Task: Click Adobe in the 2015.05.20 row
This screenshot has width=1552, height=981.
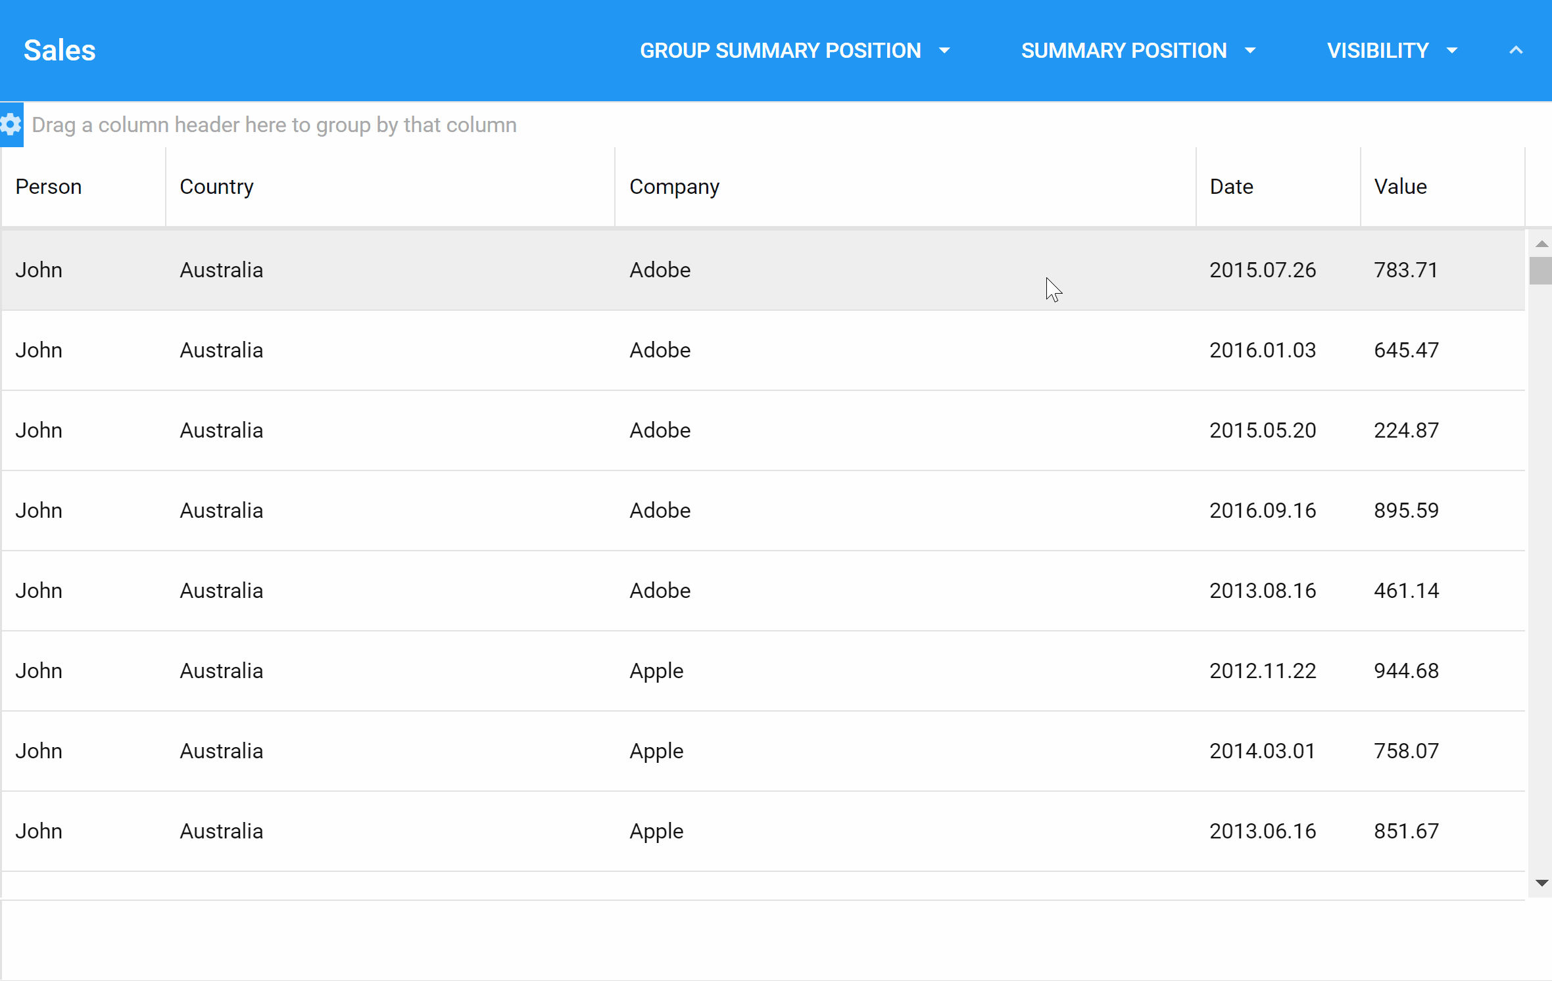Action: click(x=660, y=430)
